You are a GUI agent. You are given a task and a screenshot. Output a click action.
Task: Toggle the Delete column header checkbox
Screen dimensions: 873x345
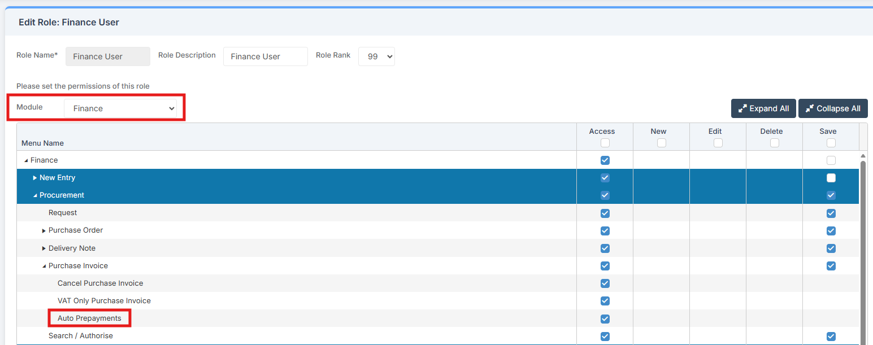[x=774, y=143]
